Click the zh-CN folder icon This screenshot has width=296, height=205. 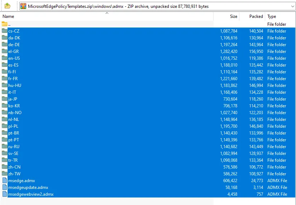coord(5,167)
